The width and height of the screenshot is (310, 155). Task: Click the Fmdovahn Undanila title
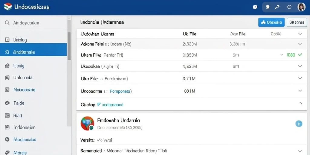(119, 120)
